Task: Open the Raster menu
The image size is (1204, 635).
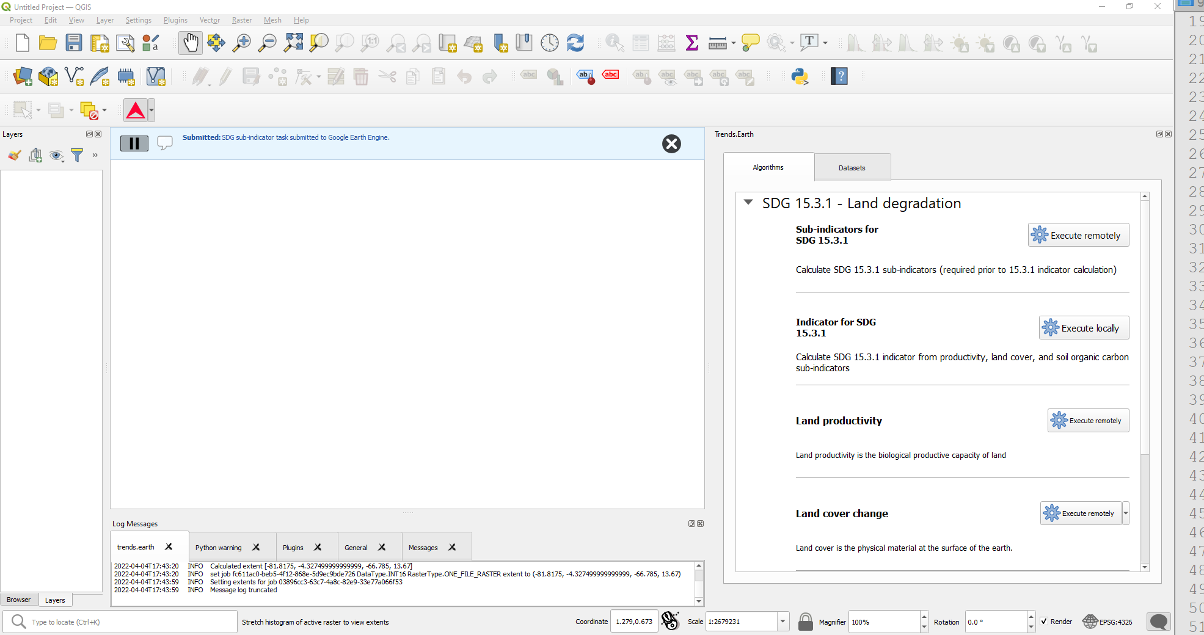Action: pyautogui.click(x=241, y=20)
